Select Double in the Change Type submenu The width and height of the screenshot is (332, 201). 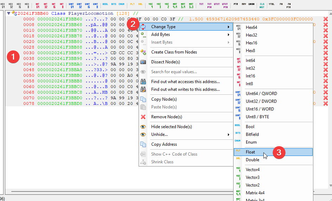pos(273,160)
